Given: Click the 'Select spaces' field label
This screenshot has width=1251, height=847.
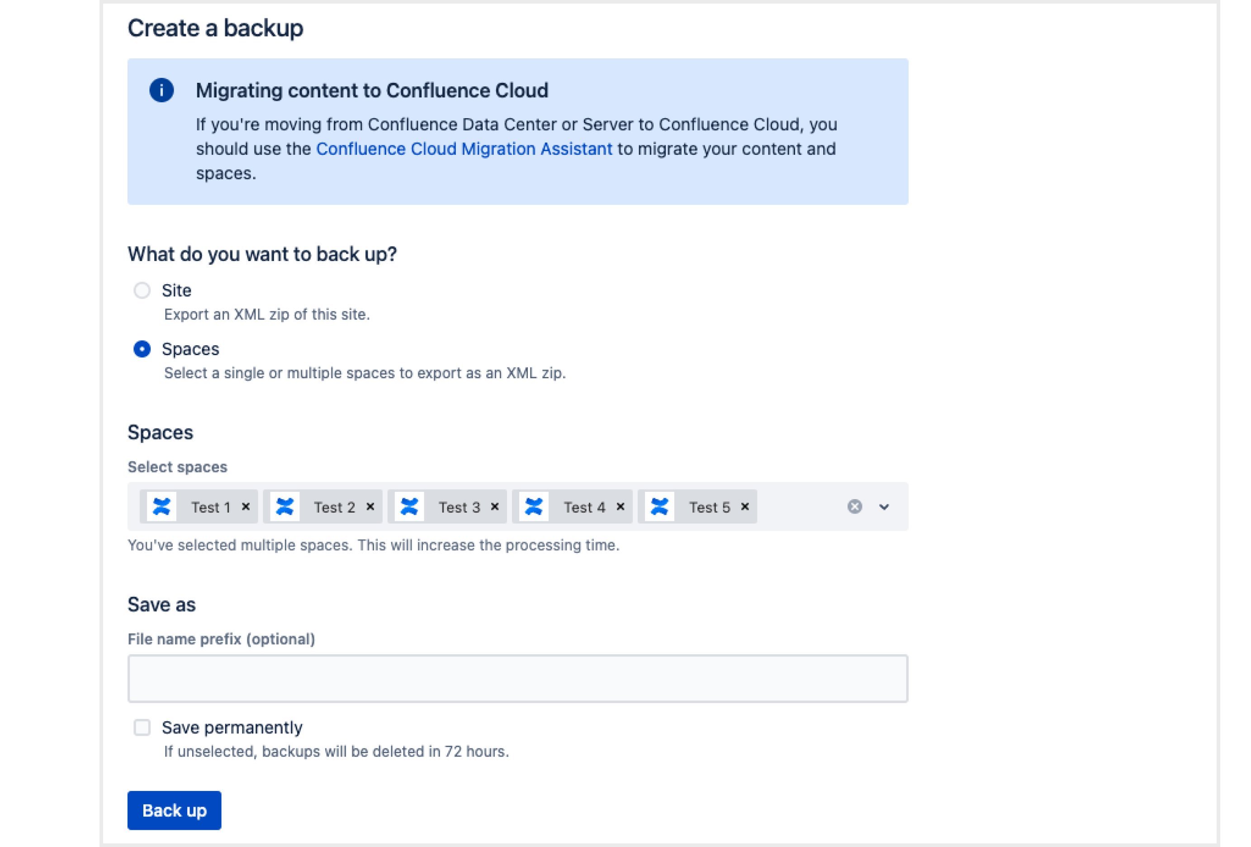Looking at the screenshot, I should tap(178, 467).
